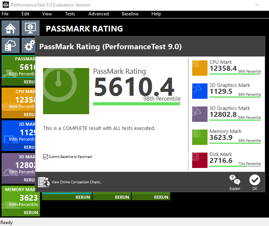Open the Edit menu
This screenshot has height=226, width=269.
pos(25,14)
